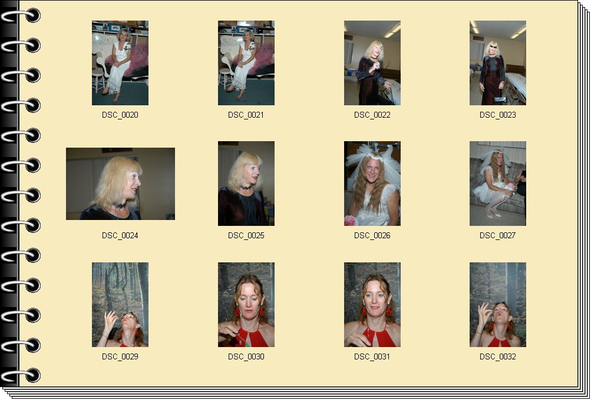Select the DSC_0030 photo thumbnail
Viewport: 591px width, 400px height.
246,305
